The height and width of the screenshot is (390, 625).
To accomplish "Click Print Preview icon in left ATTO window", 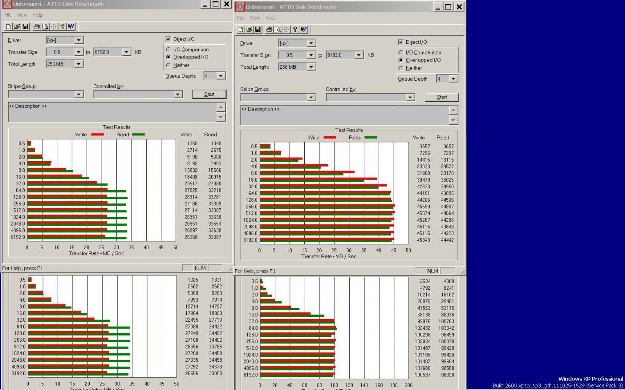I will coord(45,27).
